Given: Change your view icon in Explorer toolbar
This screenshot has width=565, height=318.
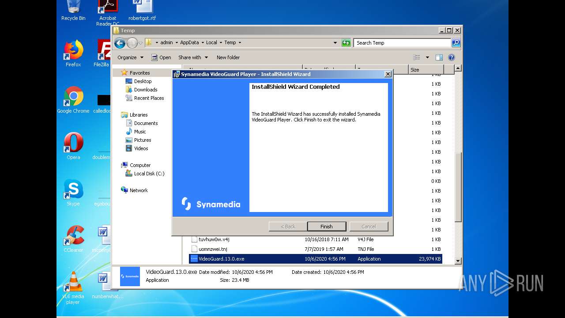Looking at the screenshot, I should (416, 57).
